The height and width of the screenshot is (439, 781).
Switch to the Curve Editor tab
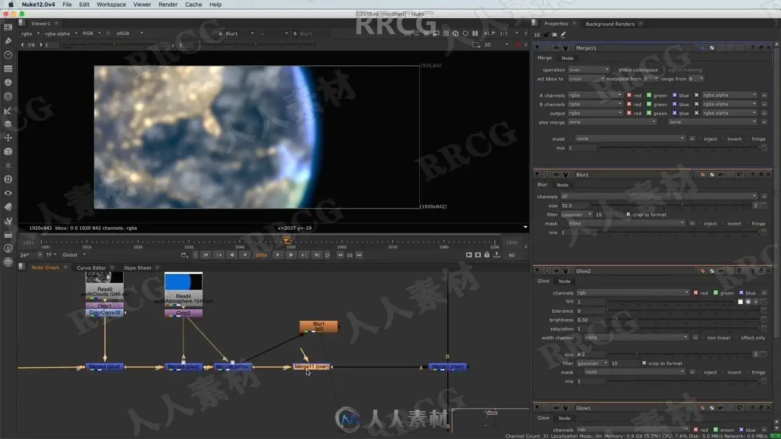[x=92, y=268]
